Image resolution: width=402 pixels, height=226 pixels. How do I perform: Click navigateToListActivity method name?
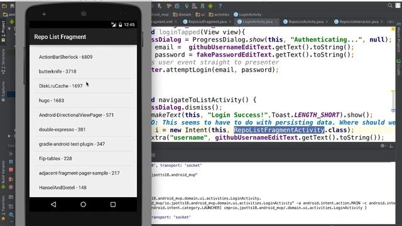200,100
